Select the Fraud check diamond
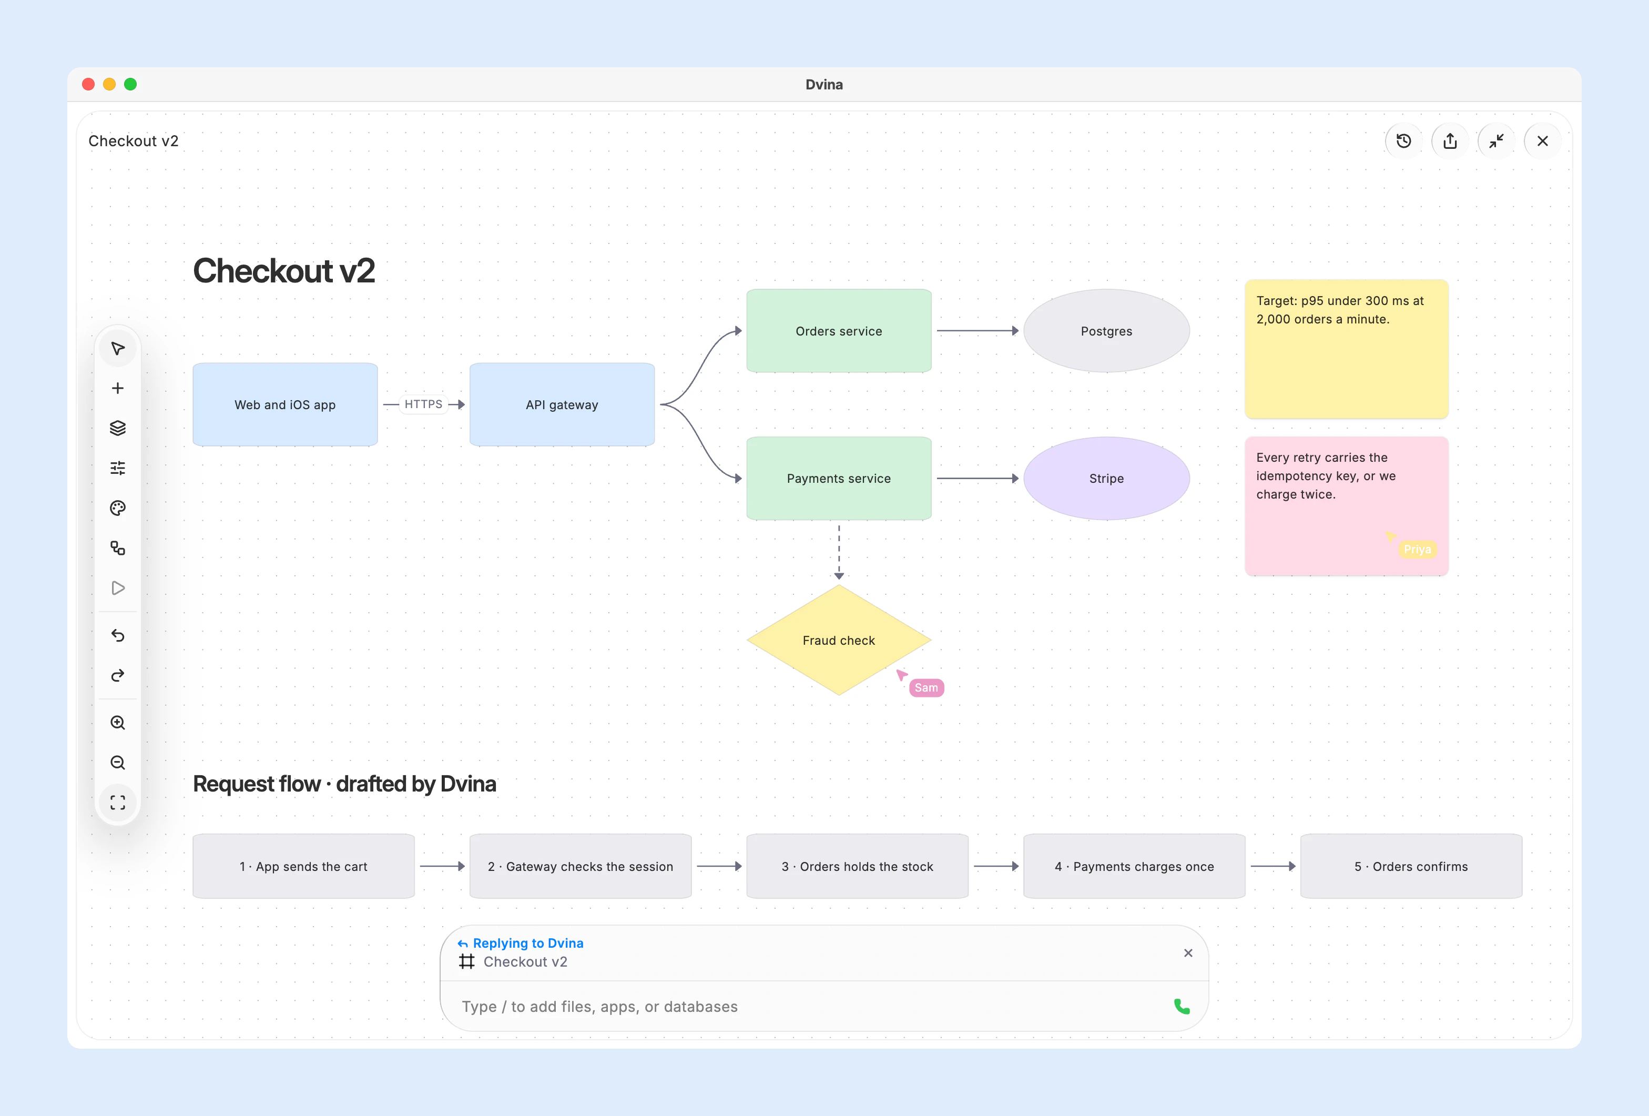Image resolution: width=1649 pixels, height=1116 pixels. (x=839, y=640)
